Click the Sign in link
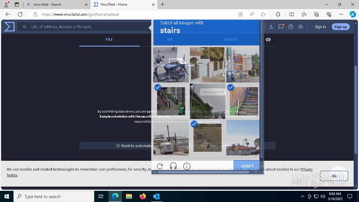 320,27
